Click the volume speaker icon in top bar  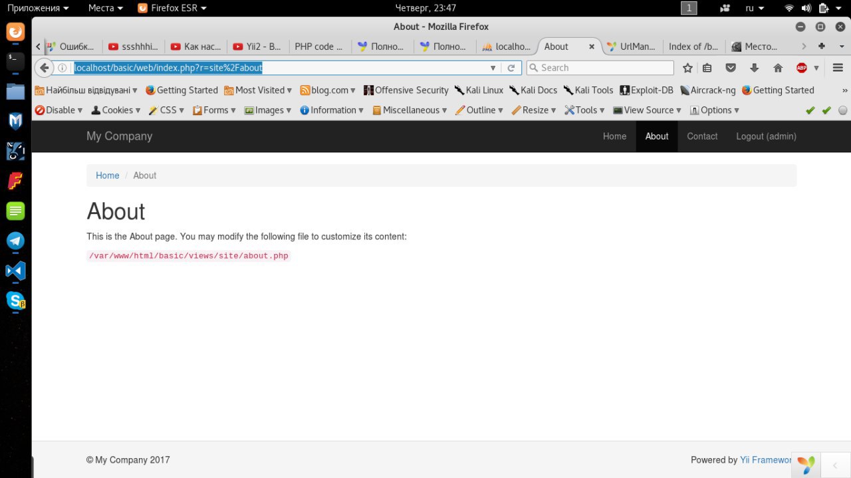pos(806,8)
